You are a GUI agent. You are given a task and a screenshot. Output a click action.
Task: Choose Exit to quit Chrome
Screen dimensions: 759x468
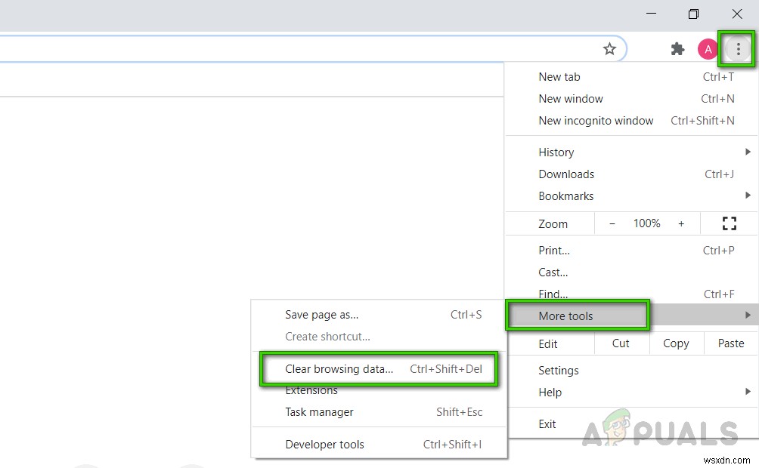tap(632, 424)
